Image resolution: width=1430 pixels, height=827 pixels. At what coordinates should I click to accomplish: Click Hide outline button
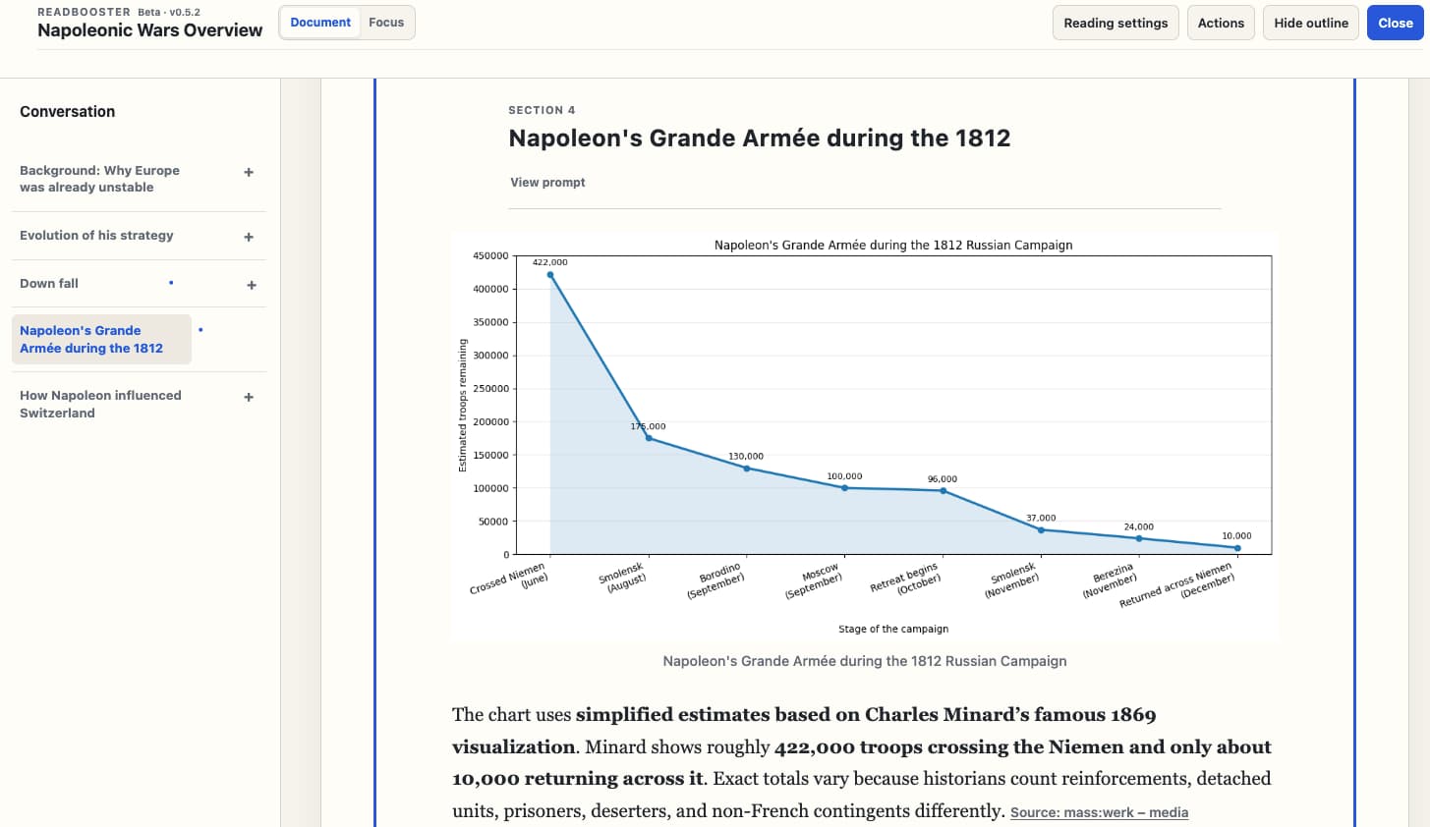click(x=1311, y=23)
